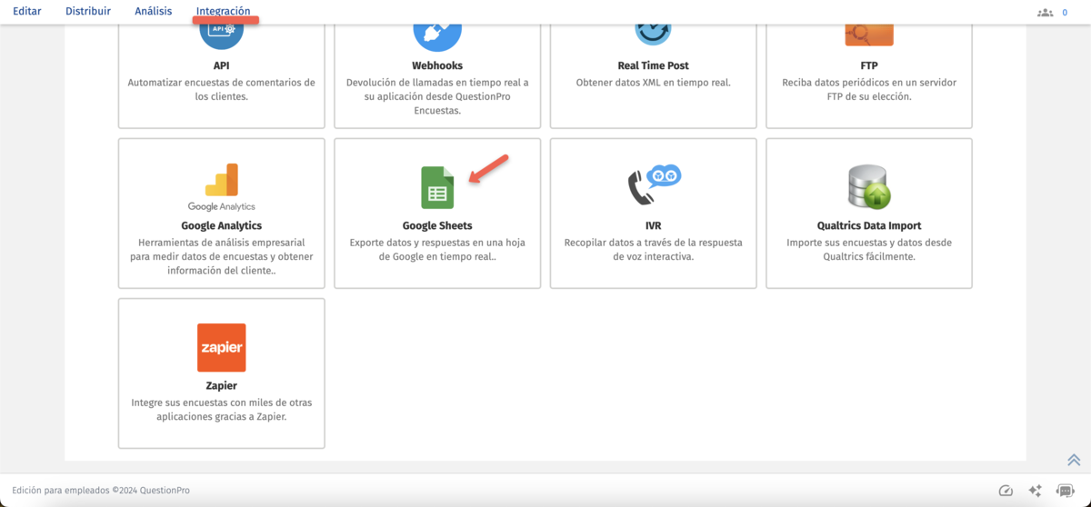Click 'Devolución de llamadas en tiempo real' text

click(437, 96)
